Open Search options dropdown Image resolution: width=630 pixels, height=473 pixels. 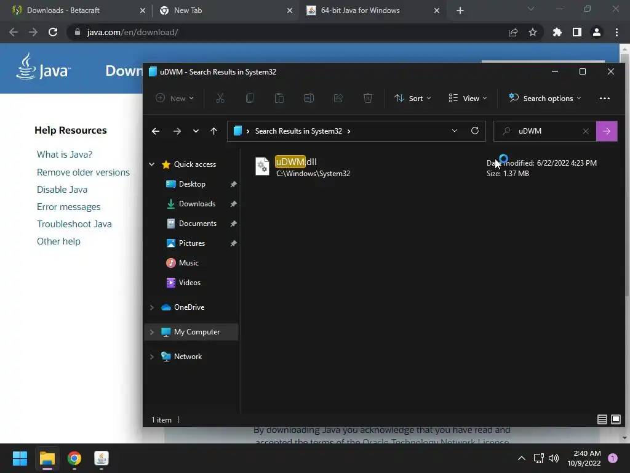(545, 98)
